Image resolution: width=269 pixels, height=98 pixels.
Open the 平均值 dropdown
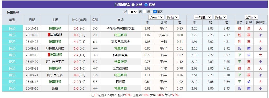[x=203, y=17]
